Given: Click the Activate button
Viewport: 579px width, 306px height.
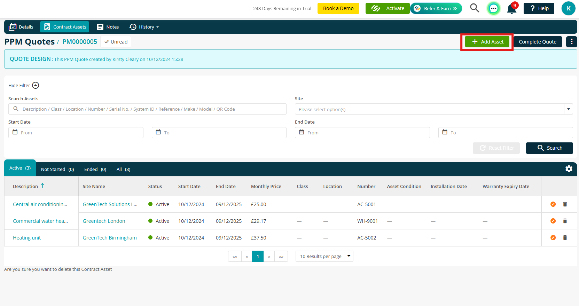Looking at the screenshot, I should coord(388,8).
